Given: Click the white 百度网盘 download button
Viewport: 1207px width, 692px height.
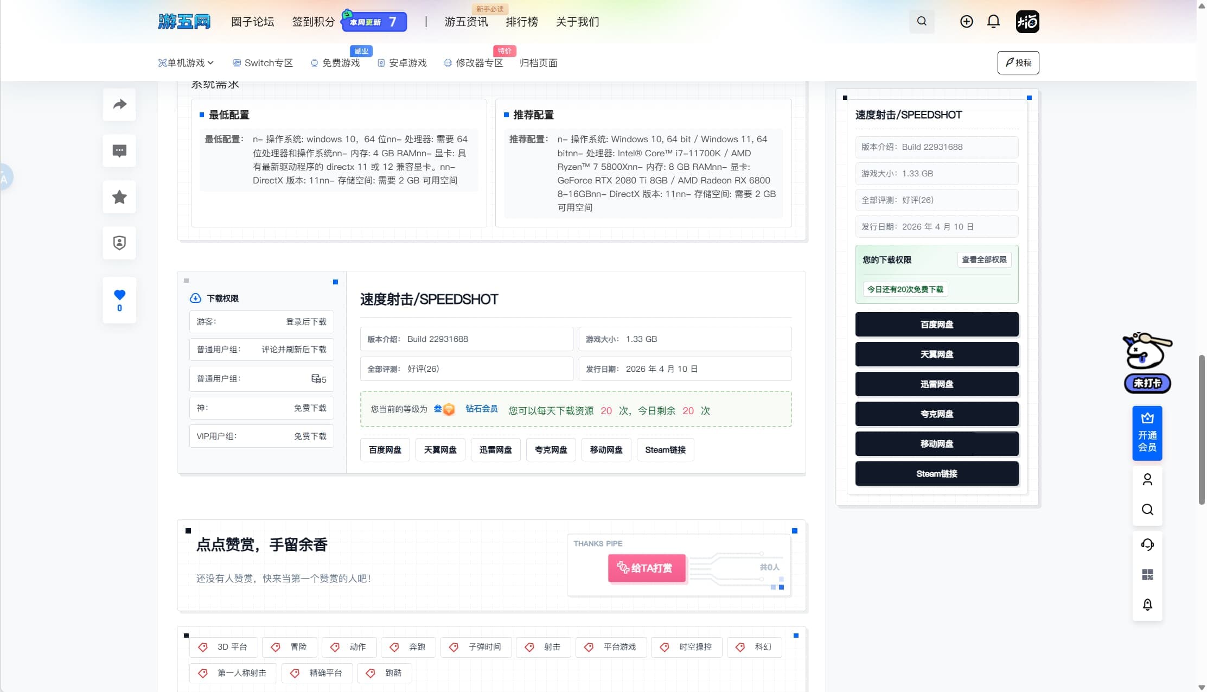Looking at the screenshot, I should click(x=385, y=450).
